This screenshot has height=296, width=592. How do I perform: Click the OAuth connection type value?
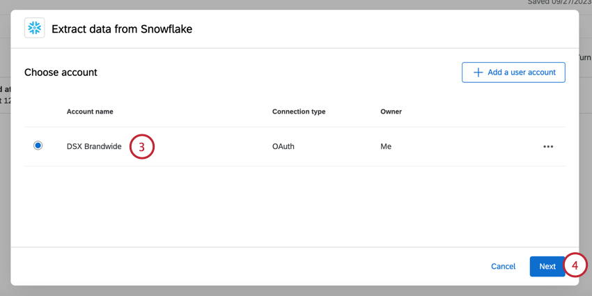283,147
